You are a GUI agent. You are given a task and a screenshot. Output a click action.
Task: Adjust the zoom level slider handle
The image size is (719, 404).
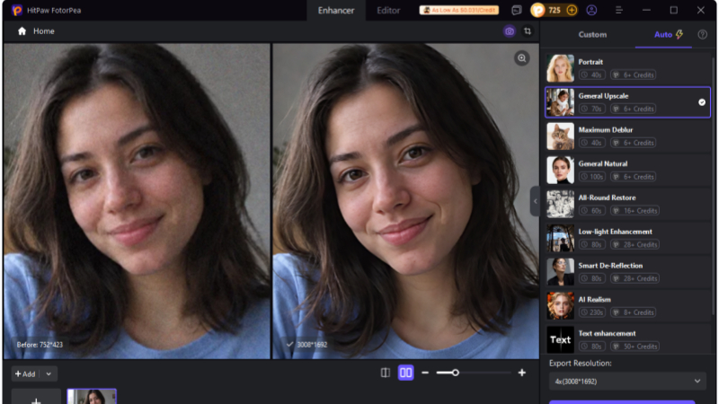pos(456,373)
